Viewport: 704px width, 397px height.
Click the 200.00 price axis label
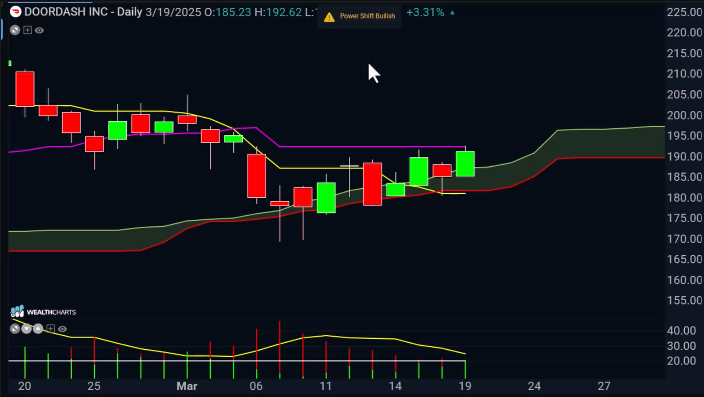[x=684, y=115]
